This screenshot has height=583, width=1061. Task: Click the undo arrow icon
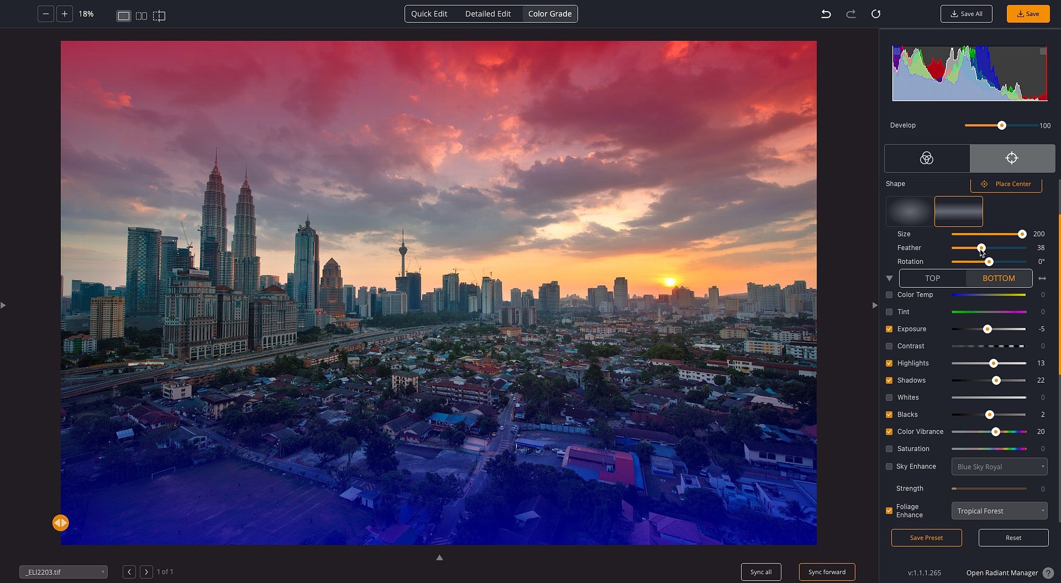point(826,14)
